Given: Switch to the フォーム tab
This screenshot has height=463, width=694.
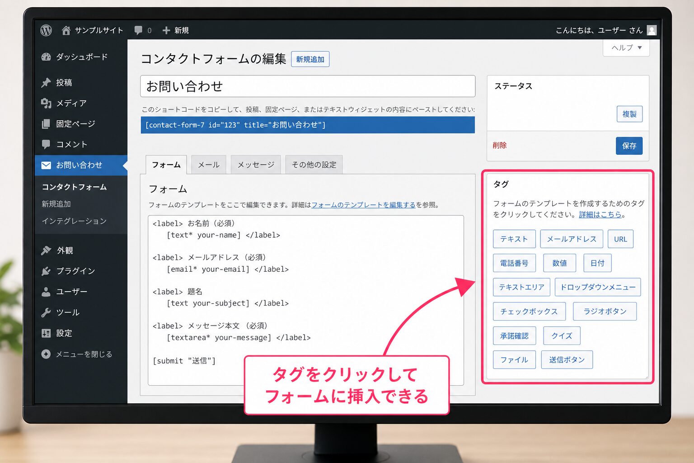Looking at the screenshot, I should tap(166, 165).
